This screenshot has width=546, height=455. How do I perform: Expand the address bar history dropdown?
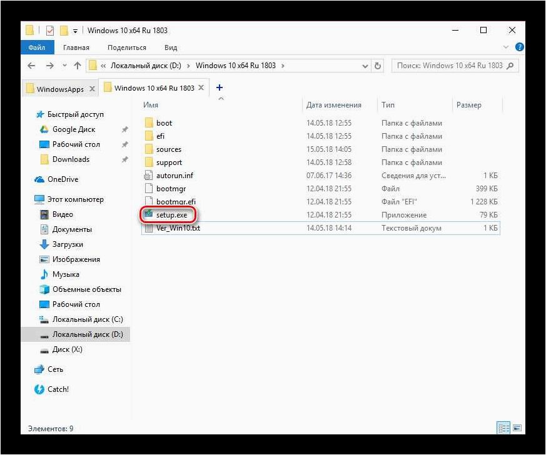point(365,66)
